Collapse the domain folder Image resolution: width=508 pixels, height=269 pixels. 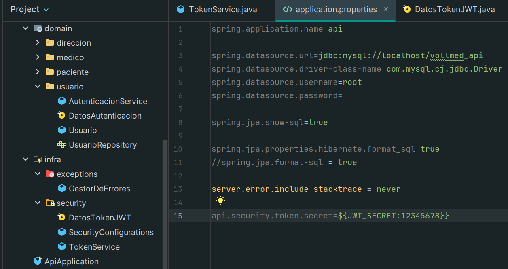[x=25, y=28]
